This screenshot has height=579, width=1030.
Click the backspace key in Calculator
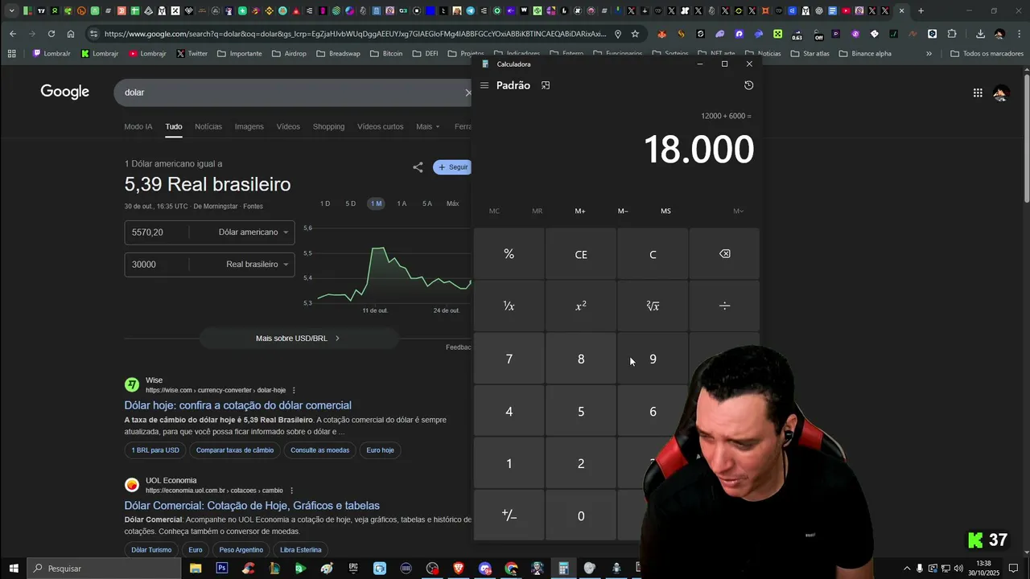click(724, 254)
